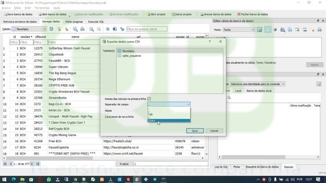Open the Tabela faucetpay dropdown
The image size is (326, 183).
pos(29,29)
